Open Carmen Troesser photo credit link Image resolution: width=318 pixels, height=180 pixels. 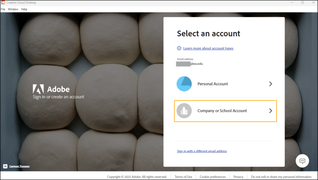[20, 166]
